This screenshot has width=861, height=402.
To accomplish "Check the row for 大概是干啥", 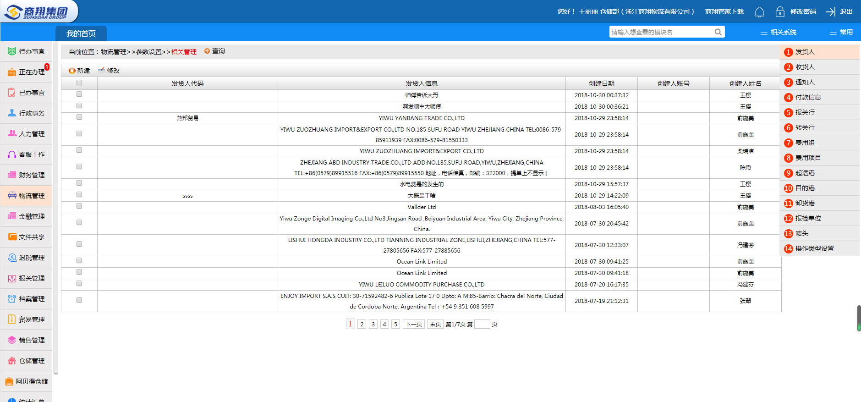I will pyautogui.click(x=79, y=194).
